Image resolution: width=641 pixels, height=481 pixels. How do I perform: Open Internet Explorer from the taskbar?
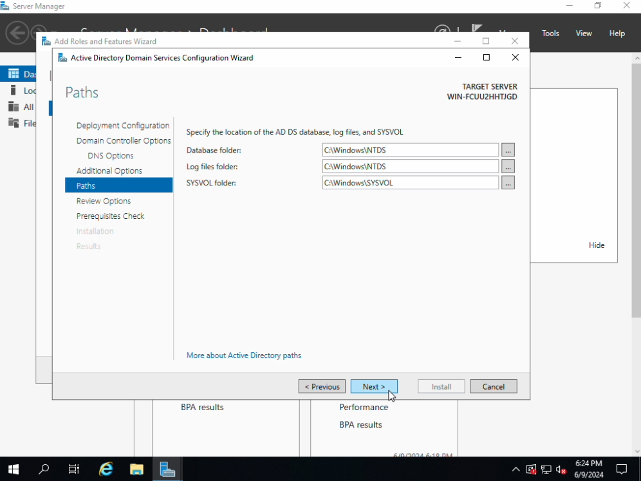[106, 469]
